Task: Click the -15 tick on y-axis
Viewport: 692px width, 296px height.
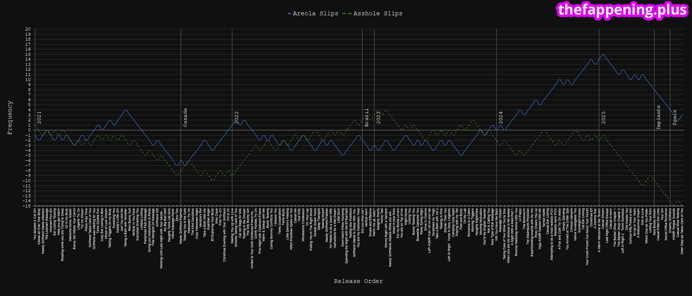Action: click(27, 206)
